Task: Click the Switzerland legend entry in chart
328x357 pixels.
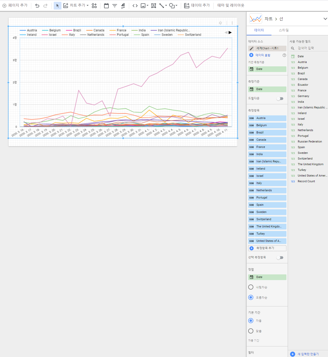Action: [x=189, y=35]
